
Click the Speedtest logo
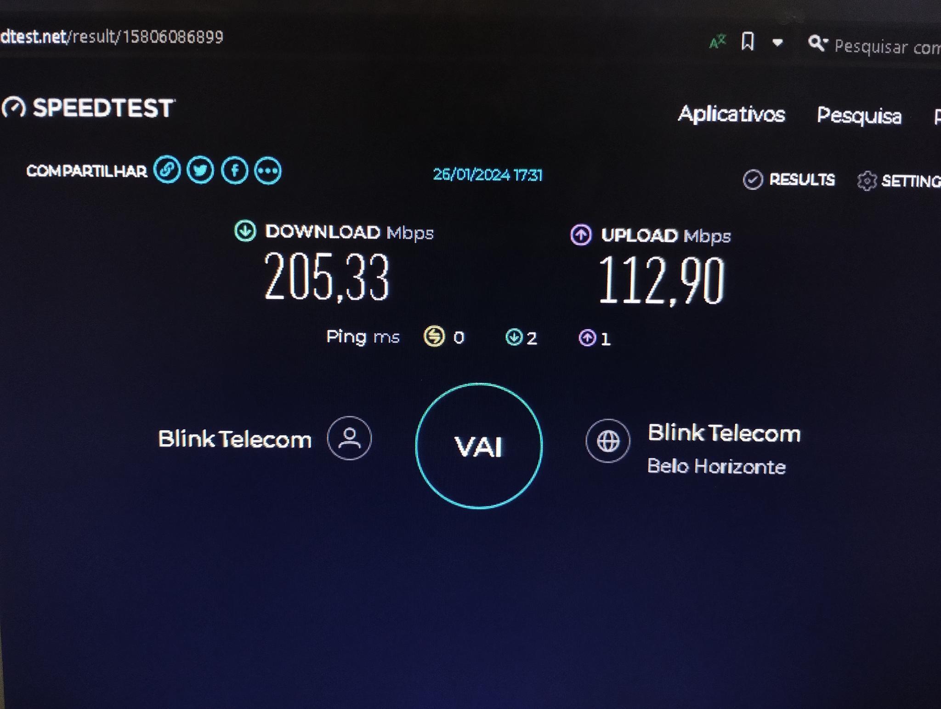pos(88,109)
